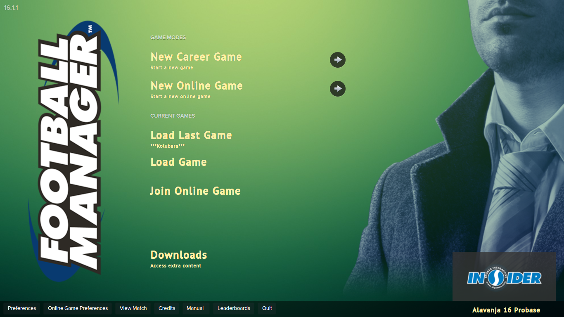Screen dimensions: 564x317
Task: Start a New Online Game
Action: tap(197, 86)
